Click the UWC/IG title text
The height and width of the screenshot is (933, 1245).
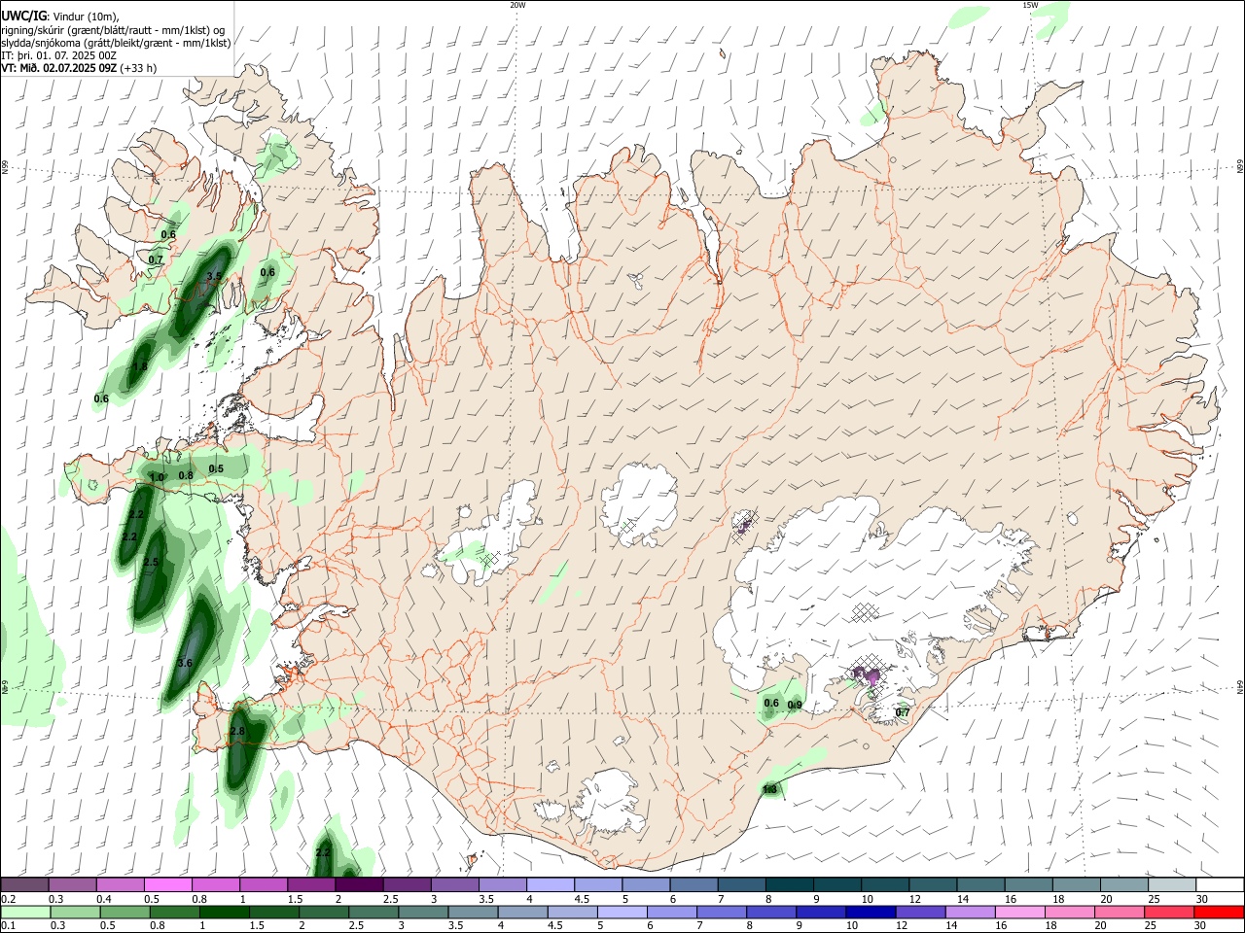click(23, 16)
